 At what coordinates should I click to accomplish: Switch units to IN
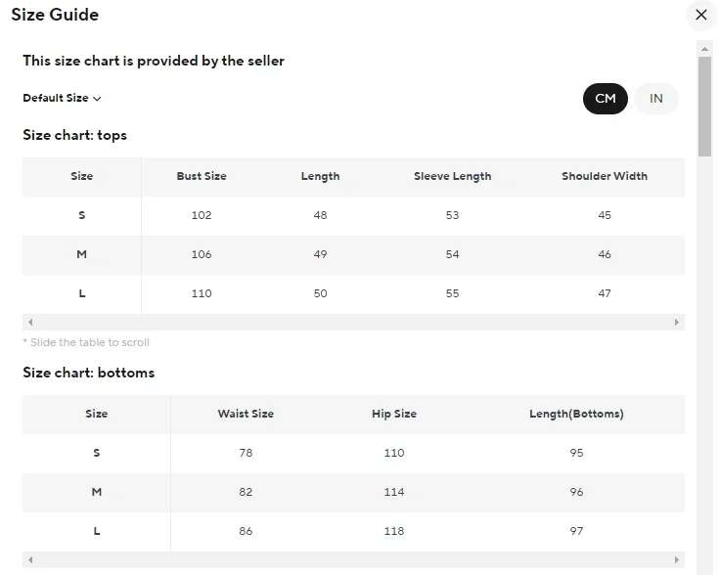coord(656,98)
